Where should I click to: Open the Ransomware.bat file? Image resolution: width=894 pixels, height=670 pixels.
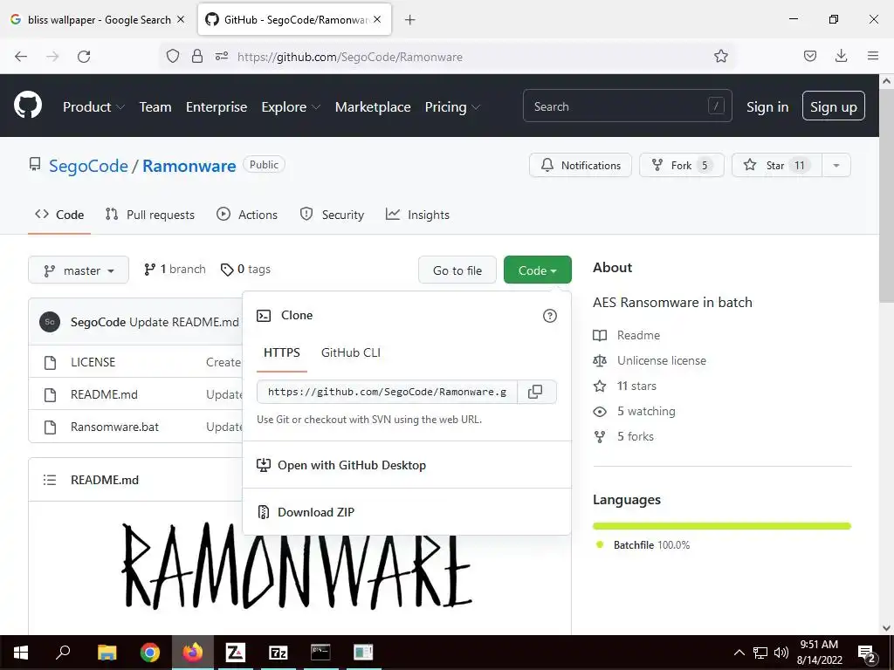click(x=114, y=427)
